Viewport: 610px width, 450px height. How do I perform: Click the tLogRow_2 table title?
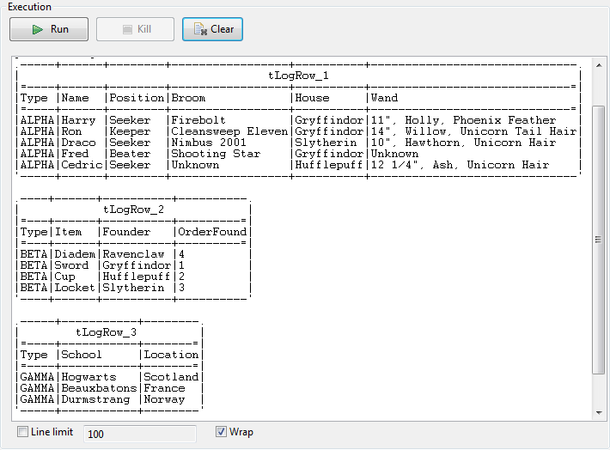(x=133, y=210)
